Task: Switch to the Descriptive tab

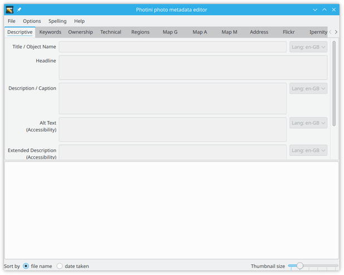Action: tap(20, 32)
